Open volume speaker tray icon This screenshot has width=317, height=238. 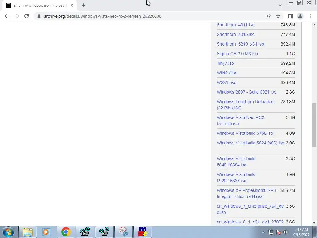(x=285, y=232)
